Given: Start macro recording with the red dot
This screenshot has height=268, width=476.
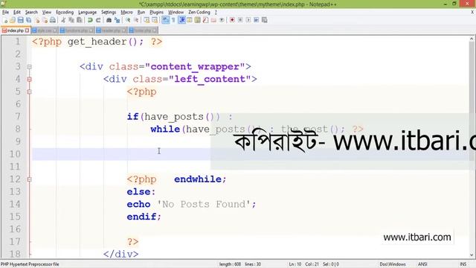Looking at the screenshot, I should (232, 20).
